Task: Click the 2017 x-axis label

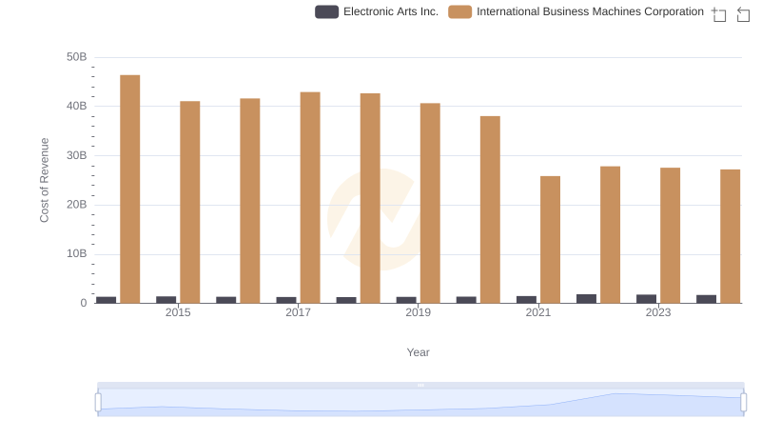Action: pyautogui.click(x=298, y=312)
